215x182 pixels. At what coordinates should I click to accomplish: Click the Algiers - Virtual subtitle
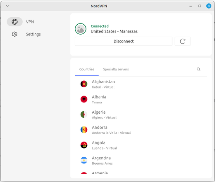click(104, 118)
